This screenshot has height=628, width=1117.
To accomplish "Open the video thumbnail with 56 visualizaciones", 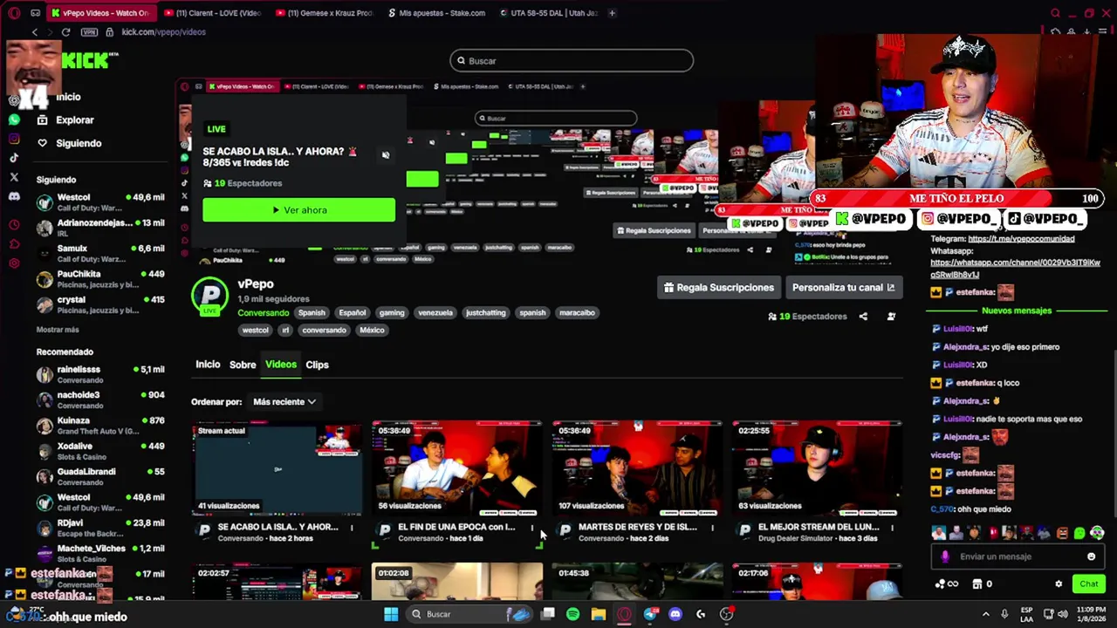I will 457,468.
